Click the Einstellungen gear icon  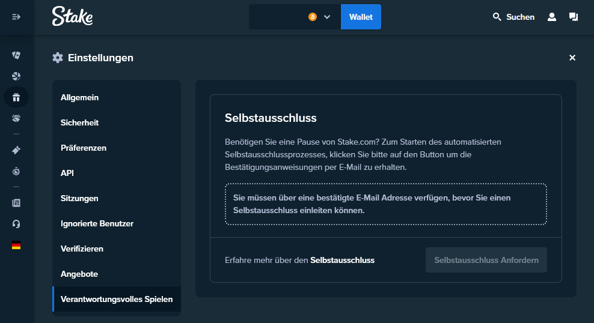point(58,58)
